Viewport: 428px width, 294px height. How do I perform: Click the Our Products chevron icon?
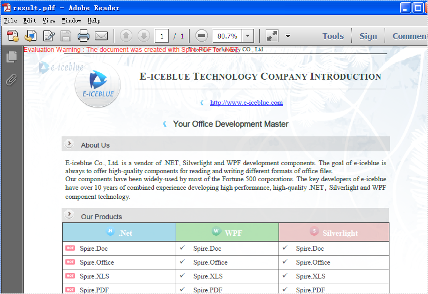[x=69, y=214]
